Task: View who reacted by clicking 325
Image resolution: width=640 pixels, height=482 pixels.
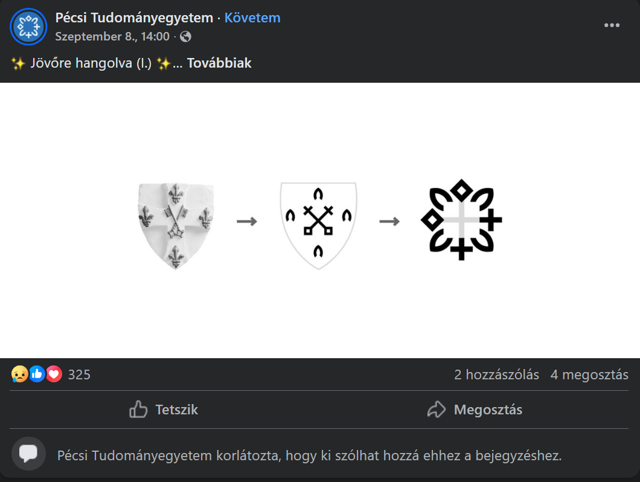Action: [x=79, y=374]
